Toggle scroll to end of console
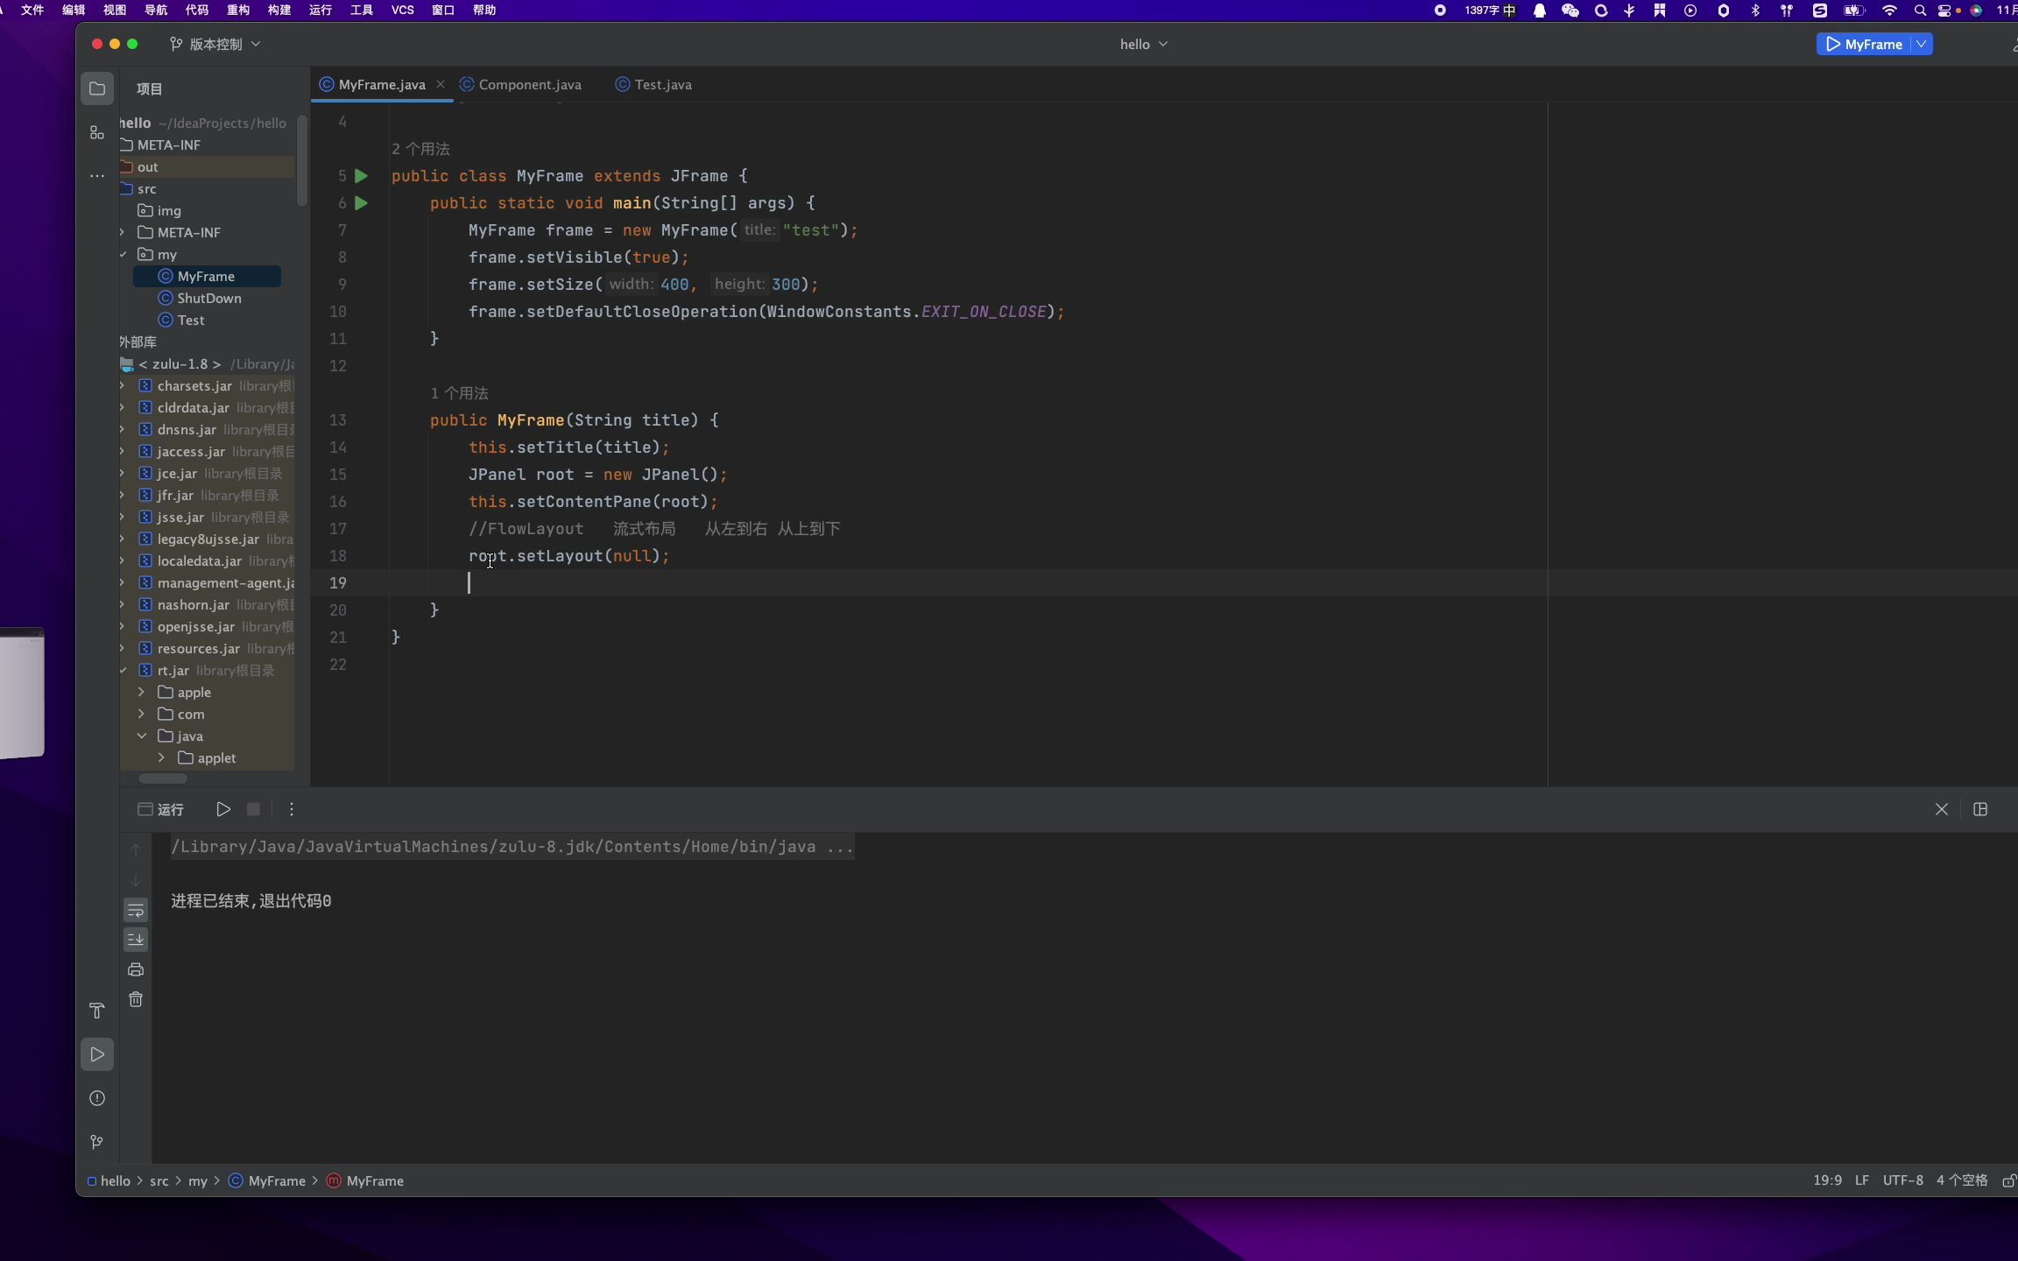 pyautogui.click(x=136, y=940)
